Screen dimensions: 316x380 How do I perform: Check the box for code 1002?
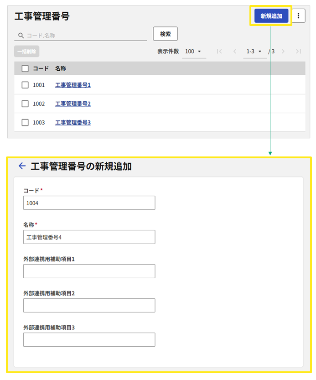pos(25,104)
